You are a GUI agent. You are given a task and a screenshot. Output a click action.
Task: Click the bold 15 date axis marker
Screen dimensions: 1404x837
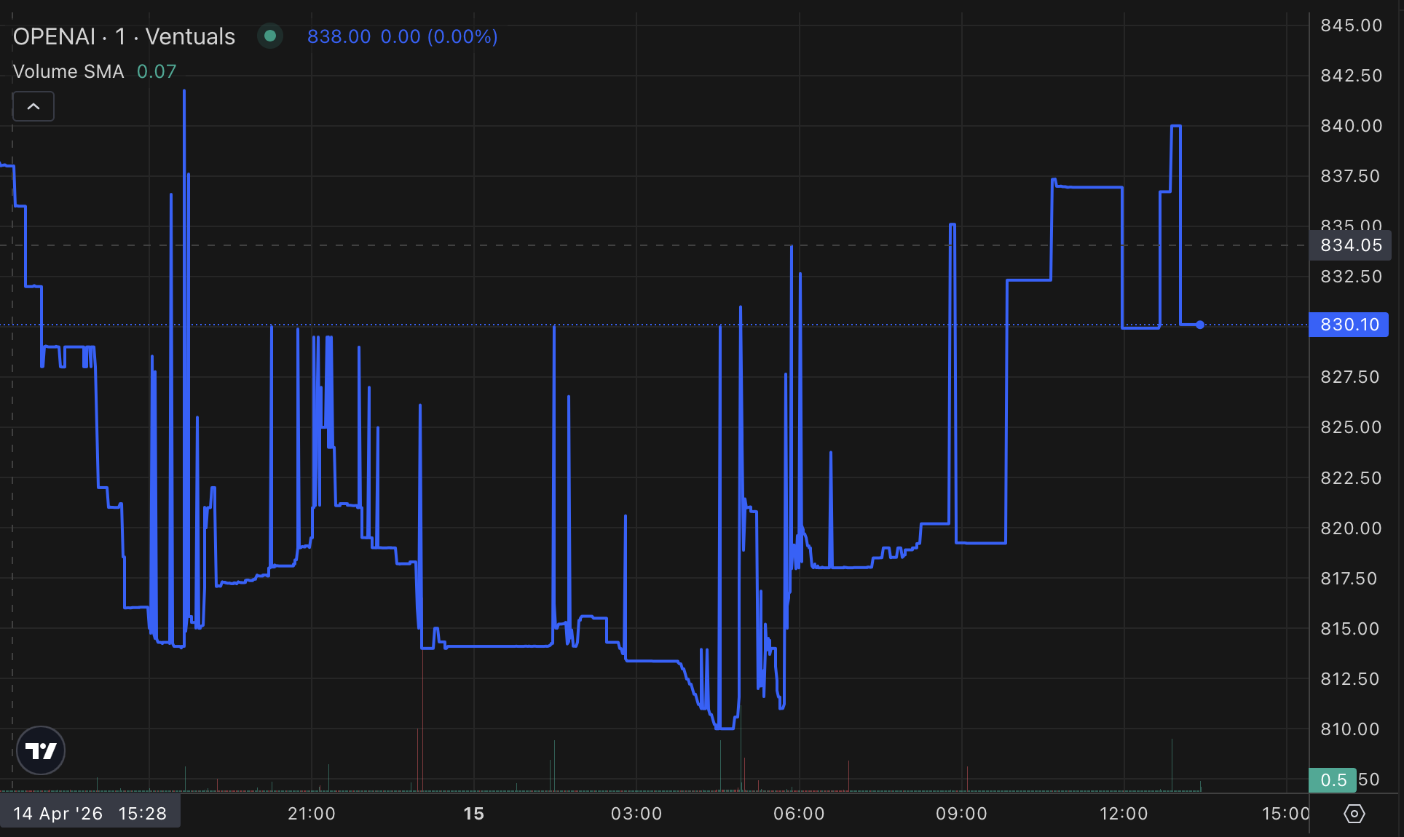[473, 814]
